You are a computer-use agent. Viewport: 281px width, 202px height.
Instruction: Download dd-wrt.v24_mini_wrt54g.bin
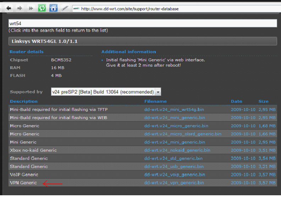[174, 110]
